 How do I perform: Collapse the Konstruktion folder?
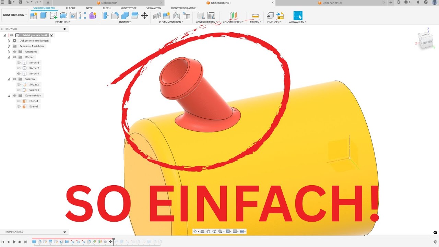click(9, 95)
